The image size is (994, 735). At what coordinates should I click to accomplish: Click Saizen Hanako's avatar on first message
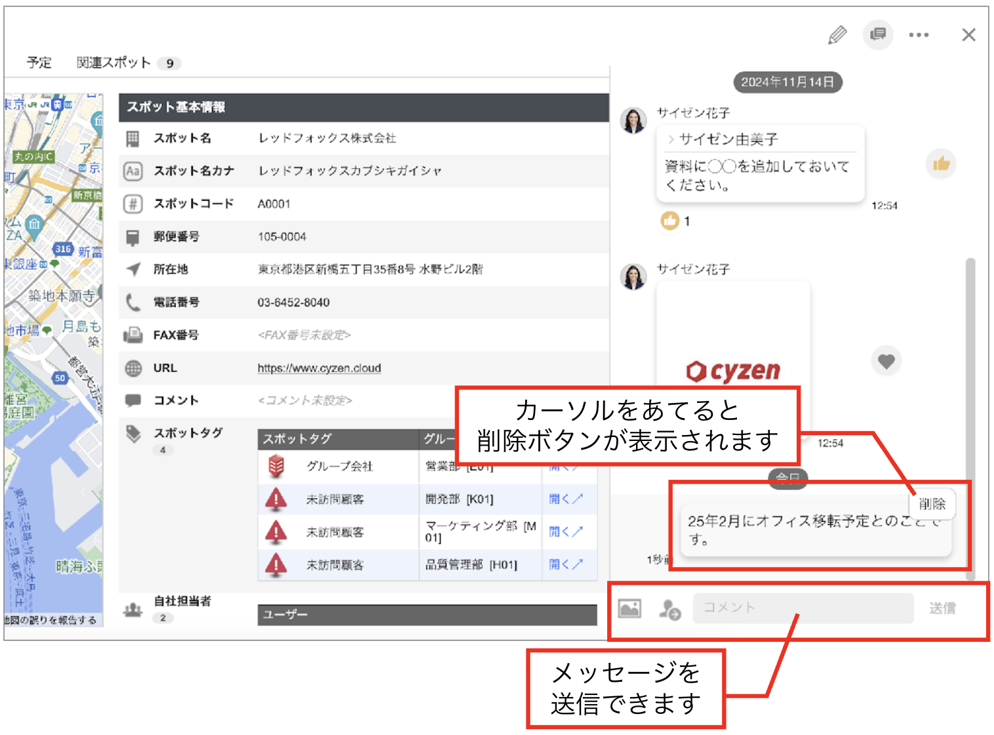click(x=633, y=121)
